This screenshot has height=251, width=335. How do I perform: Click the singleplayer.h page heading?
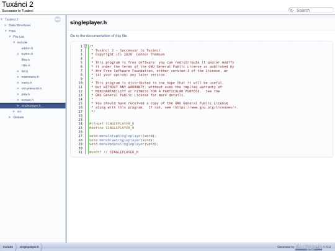[89, 23]
